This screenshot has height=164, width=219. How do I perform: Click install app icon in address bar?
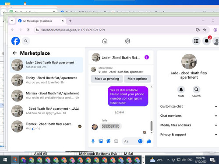[198, 30]
